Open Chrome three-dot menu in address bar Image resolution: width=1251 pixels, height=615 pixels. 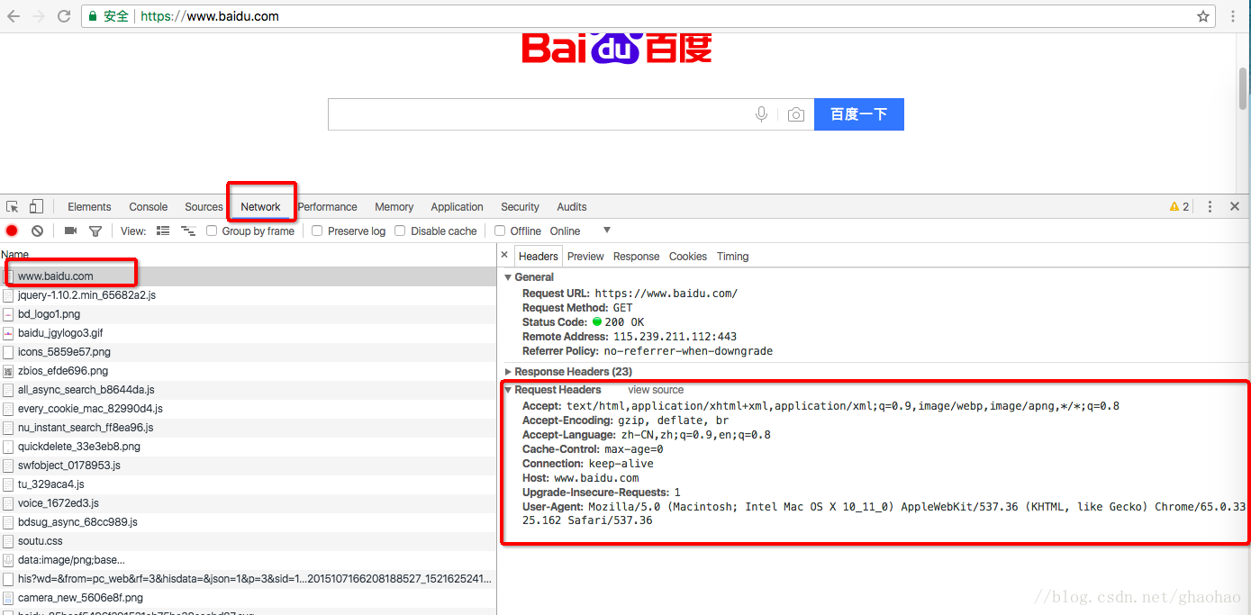(1234, 16)
